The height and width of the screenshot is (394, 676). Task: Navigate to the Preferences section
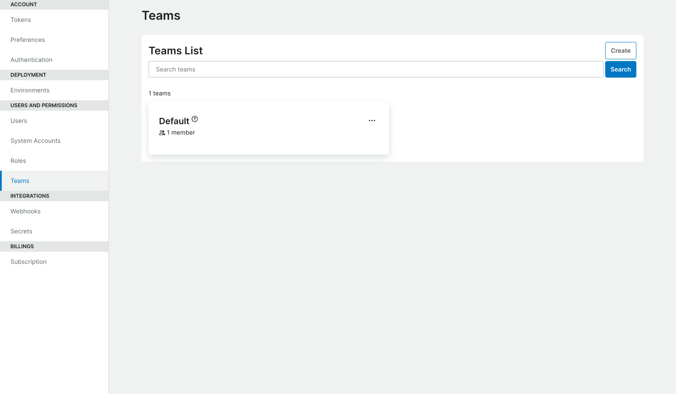(x=28, y=39)
